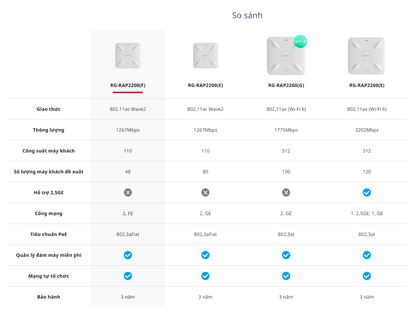Click the Mạng tự tổ chức checkmark for RG-RAP2200(E)

(205, 276)
